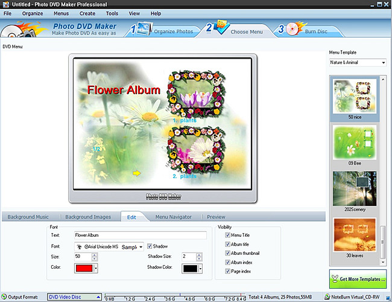Open the Shadow Color dropdown arrow
Image resolution: width=392 pixels, height=302 pixels.
200,268
